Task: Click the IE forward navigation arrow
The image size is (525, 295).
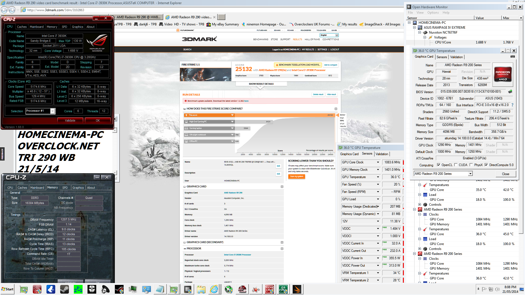Action: pos(12,10)
